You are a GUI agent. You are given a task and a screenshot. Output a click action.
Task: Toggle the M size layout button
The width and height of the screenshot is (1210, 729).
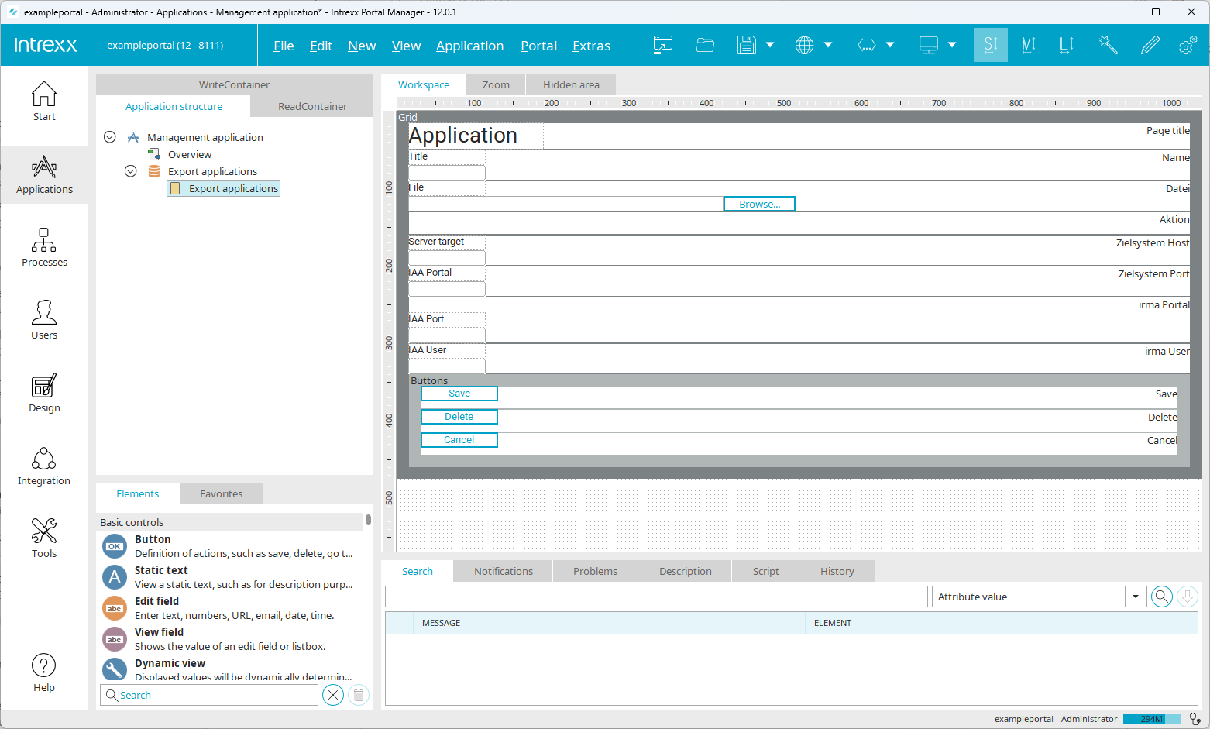1028,45
